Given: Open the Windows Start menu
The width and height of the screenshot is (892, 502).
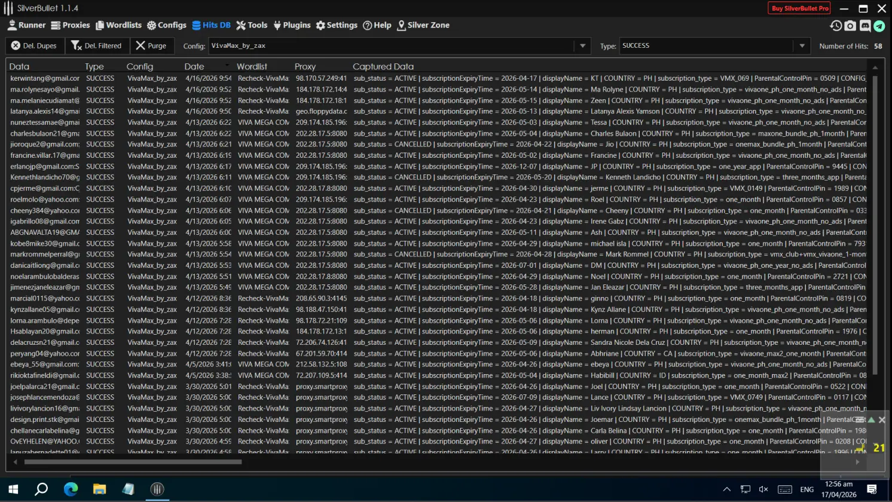Looking at the screenshot, I should click(x=13, y=489).
